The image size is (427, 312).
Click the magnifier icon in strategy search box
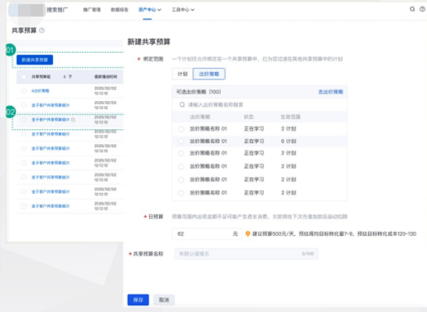tap(182, 104)
